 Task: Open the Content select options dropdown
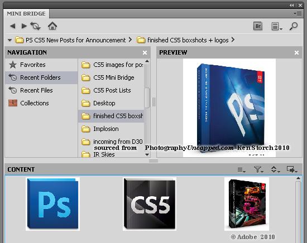pyautogui.click(x=241, y=169)
